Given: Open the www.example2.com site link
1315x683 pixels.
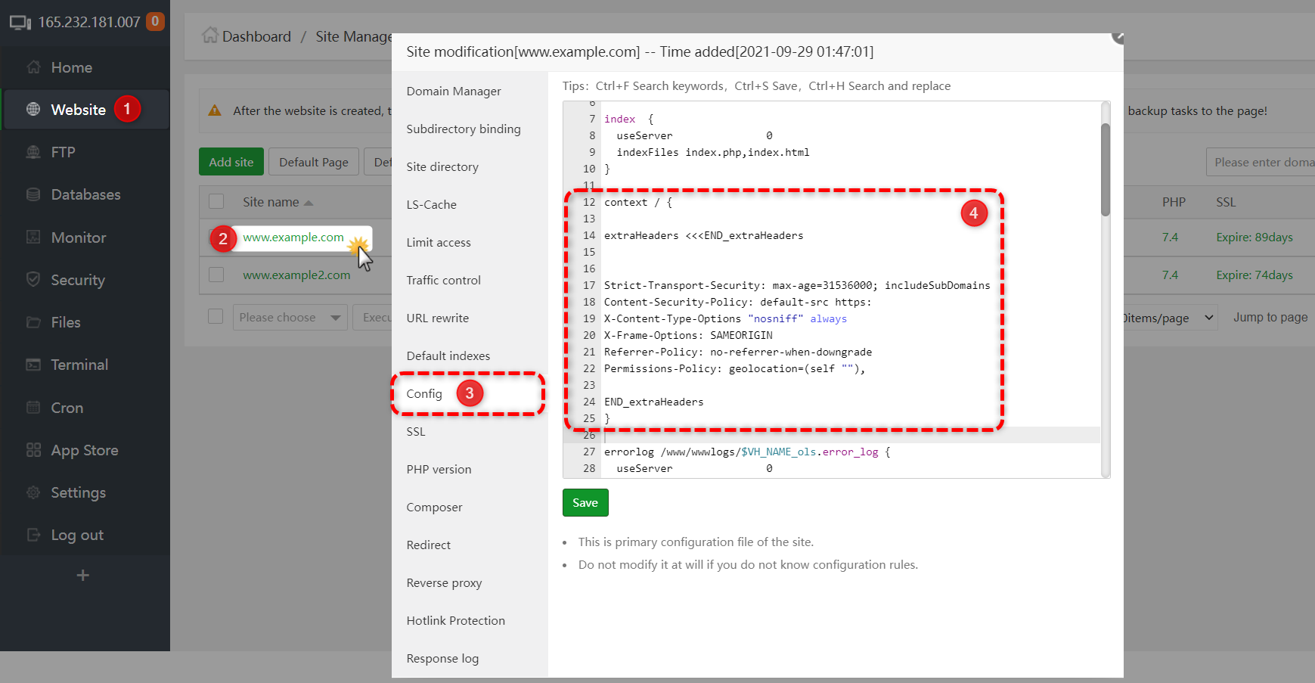Looking at the screenshot, I should point(296,275).
